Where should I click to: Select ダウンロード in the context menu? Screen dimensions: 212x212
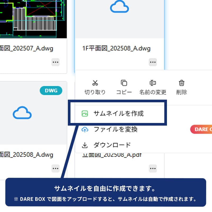(112, 145)
